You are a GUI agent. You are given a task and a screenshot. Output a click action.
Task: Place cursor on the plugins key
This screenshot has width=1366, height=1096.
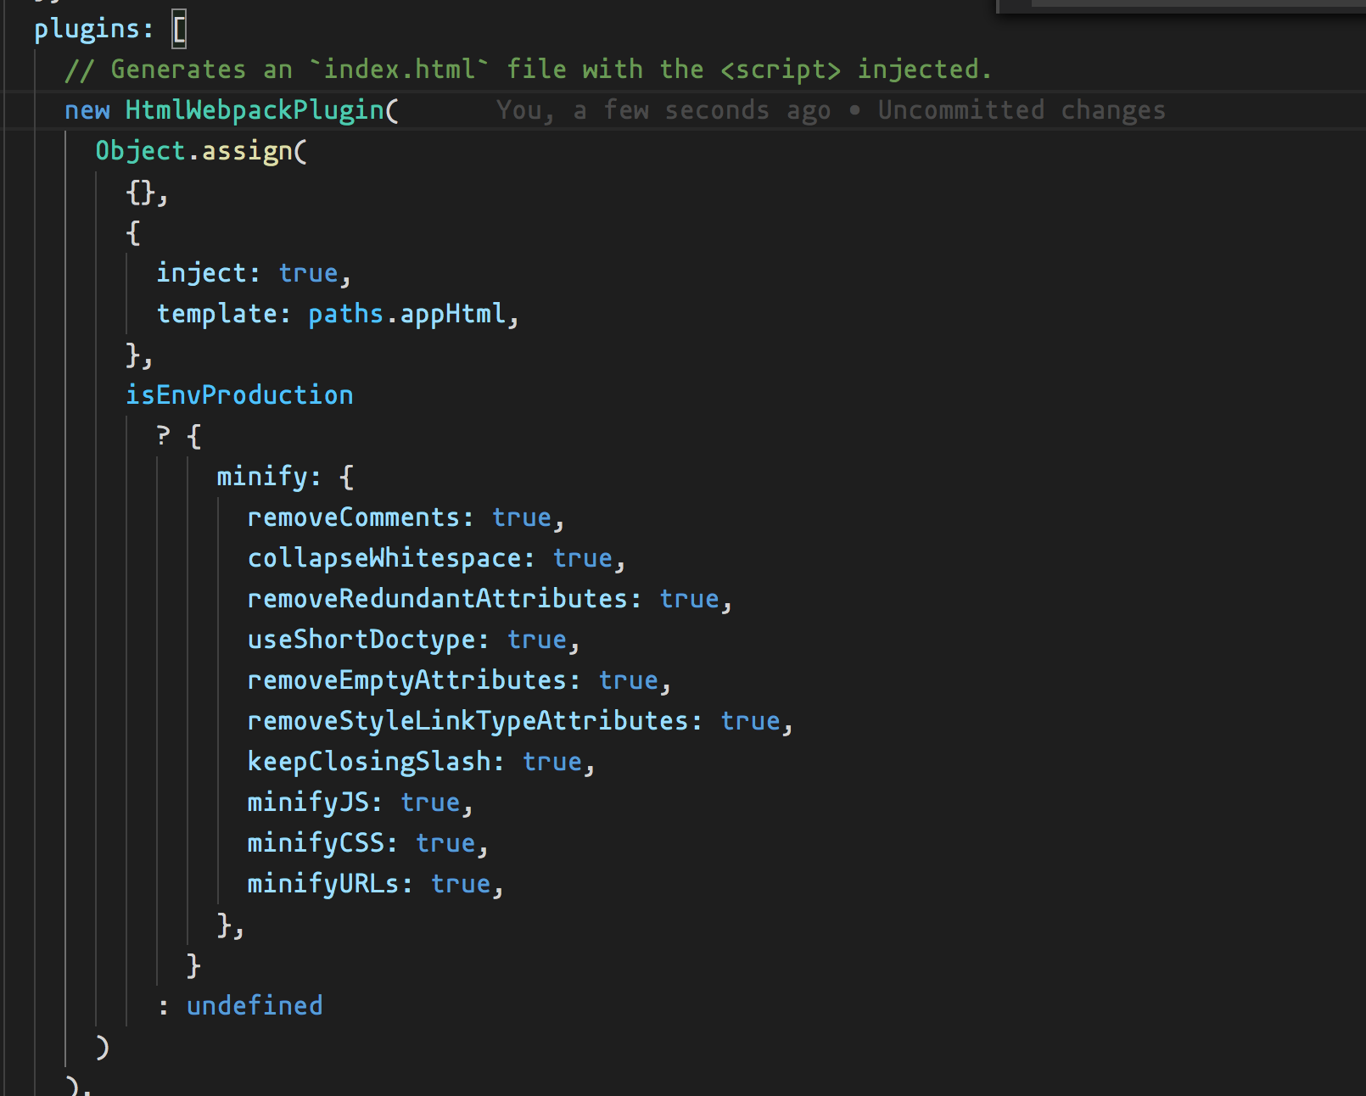(x=87, y=29)
